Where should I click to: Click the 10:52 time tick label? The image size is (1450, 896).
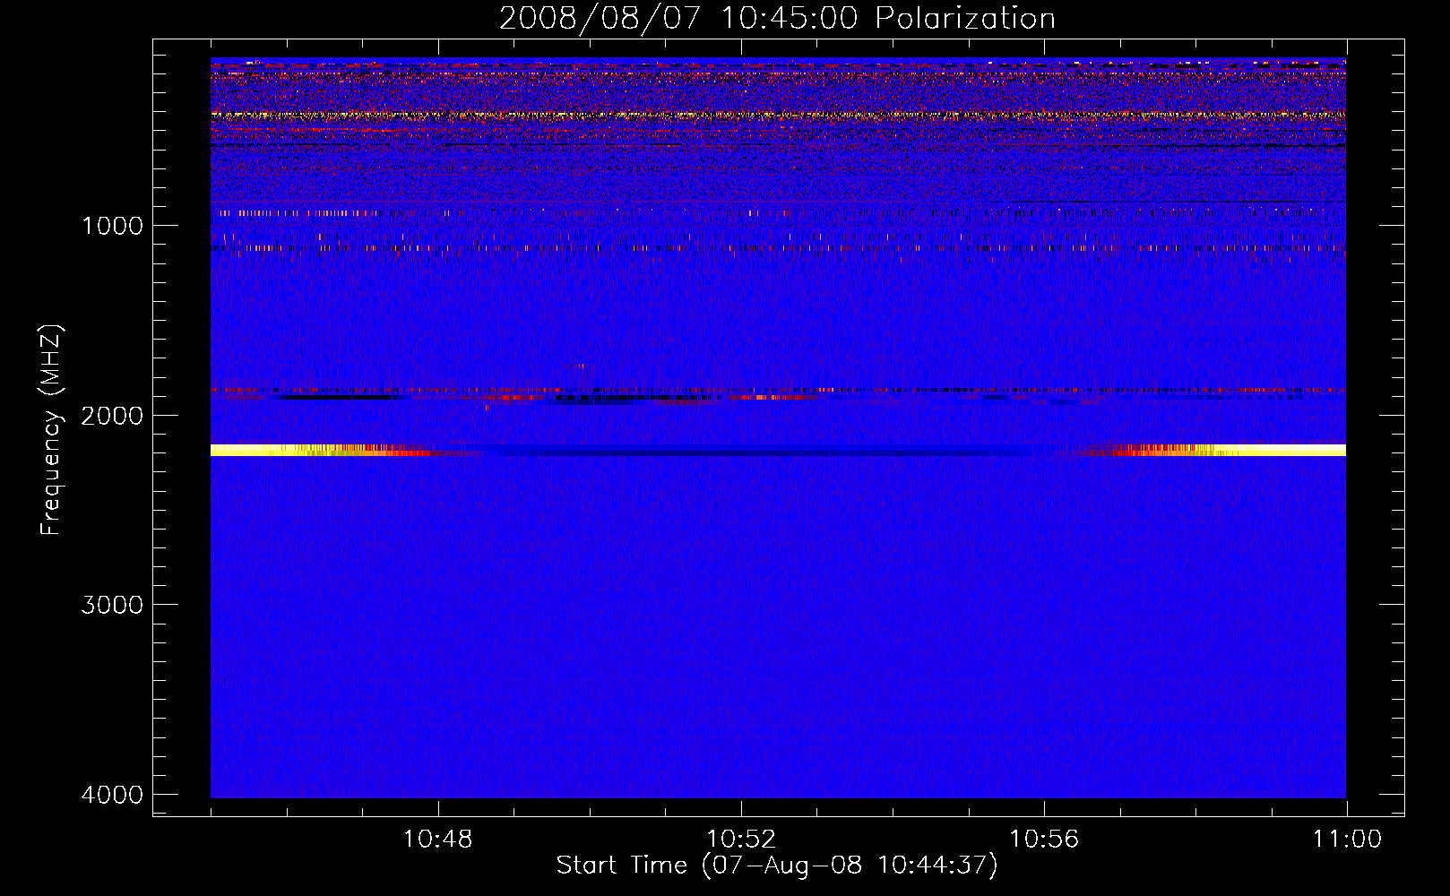(740, 840)
